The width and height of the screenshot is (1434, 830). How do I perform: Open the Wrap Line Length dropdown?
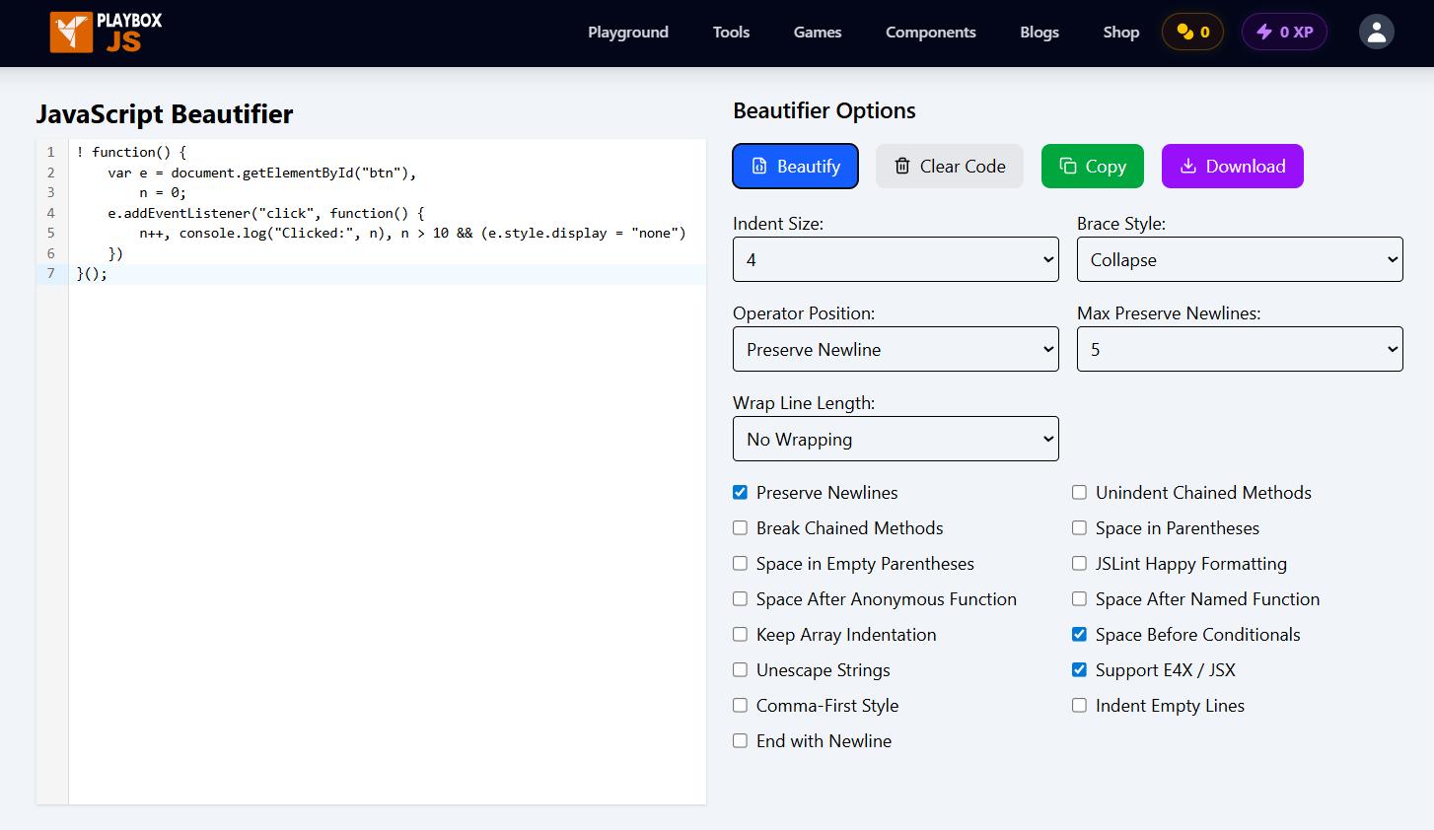(x=895, y=438)
